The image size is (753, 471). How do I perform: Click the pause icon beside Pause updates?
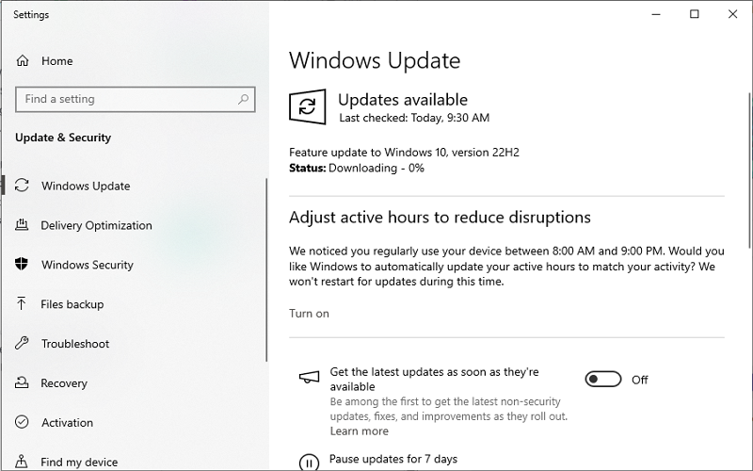(x=309, y=462)
